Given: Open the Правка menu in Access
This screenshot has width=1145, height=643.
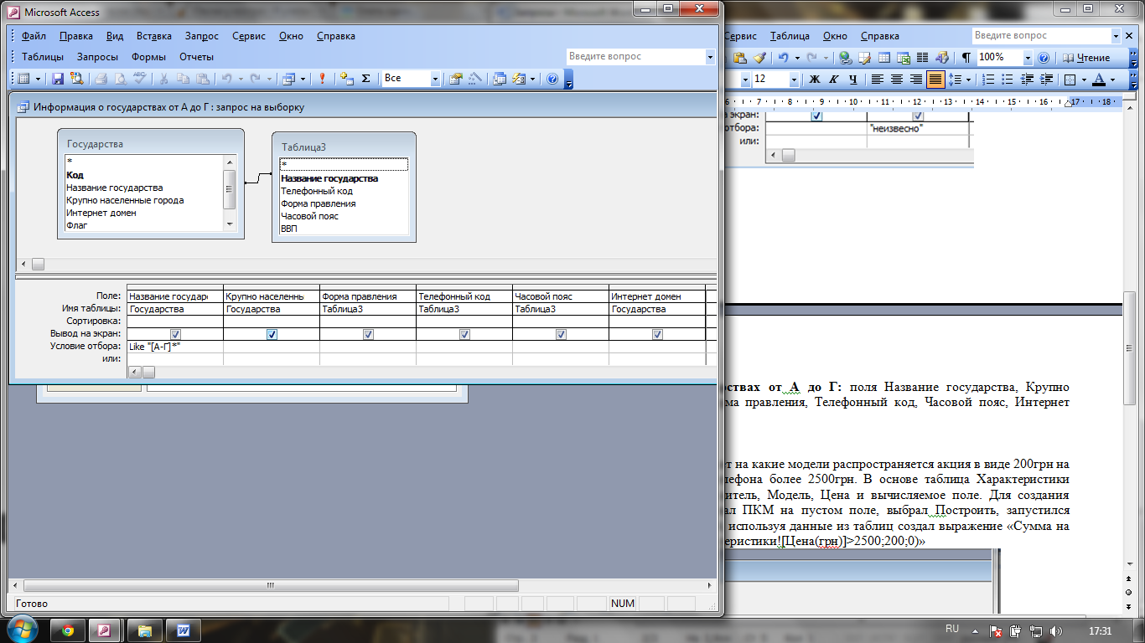Looking at the screenshot, I should point(76,36).
